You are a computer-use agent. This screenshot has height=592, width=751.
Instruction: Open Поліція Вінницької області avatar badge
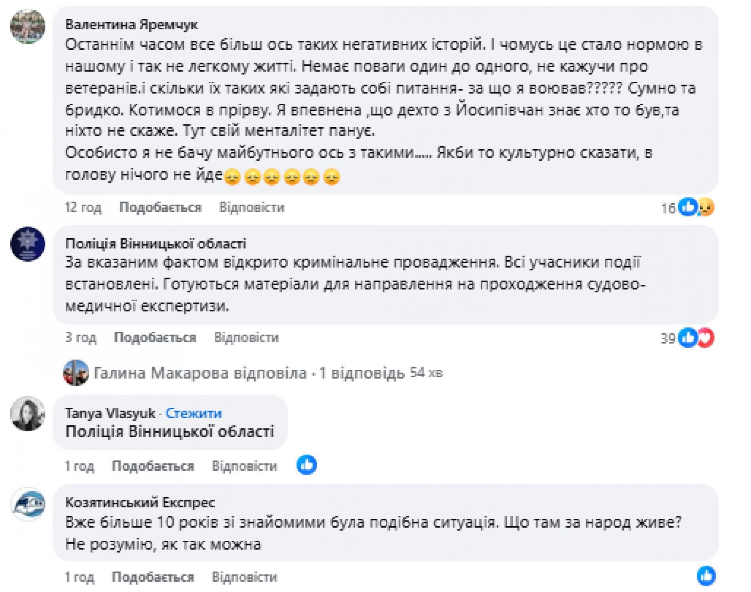coord(27,244)
